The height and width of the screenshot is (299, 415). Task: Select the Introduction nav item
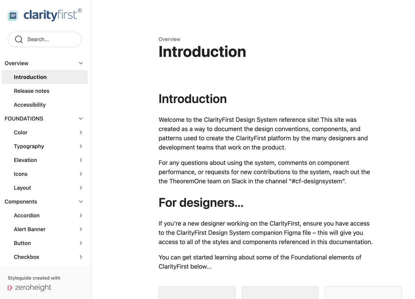pyautogui.click(x=30, y=77)
